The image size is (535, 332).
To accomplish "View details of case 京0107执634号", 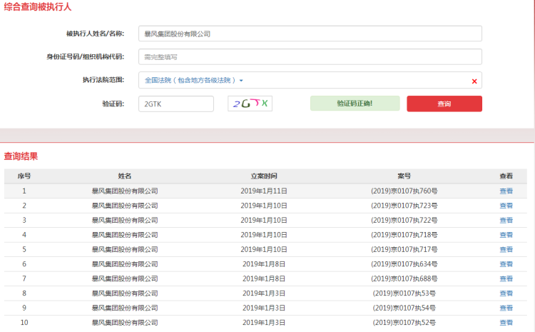I will click(506, 264).
